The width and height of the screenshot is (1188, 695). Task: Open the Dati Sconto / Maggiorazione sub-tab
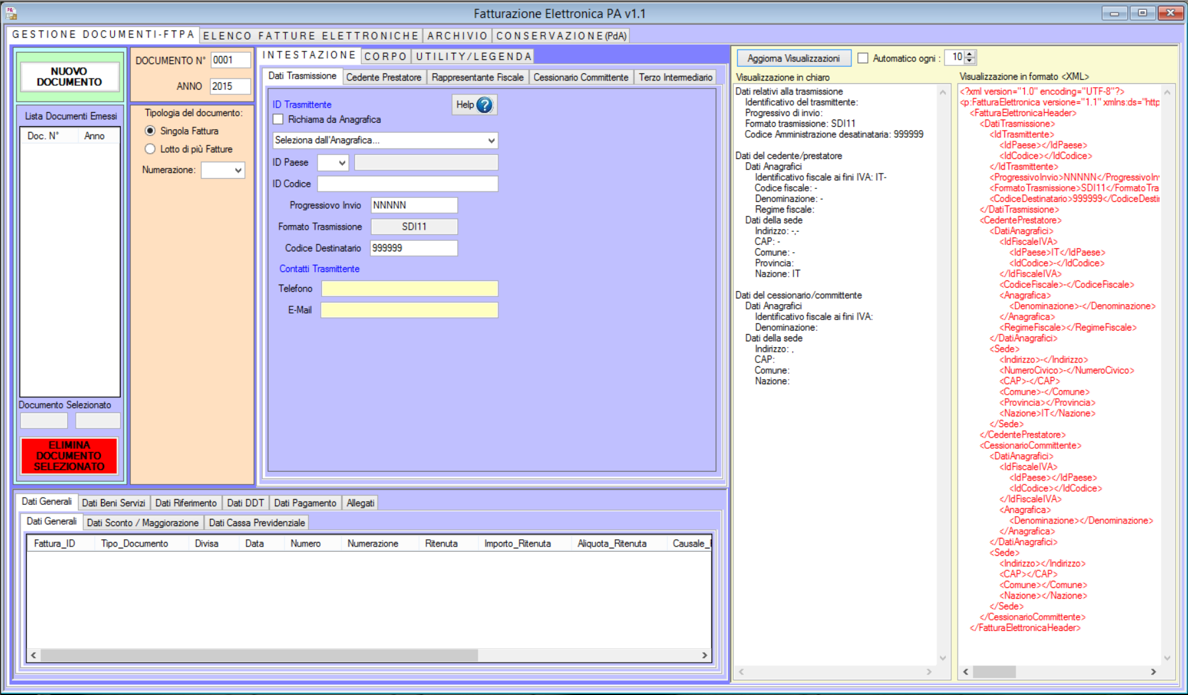click(143, 523)
